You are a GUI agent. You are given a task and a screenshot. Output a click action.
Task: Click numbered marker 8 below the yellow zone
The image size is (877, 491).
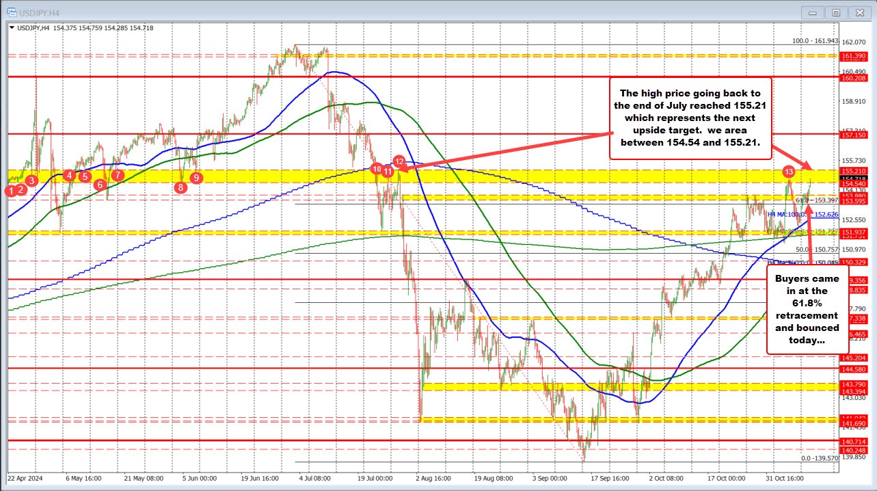point(180,187)
